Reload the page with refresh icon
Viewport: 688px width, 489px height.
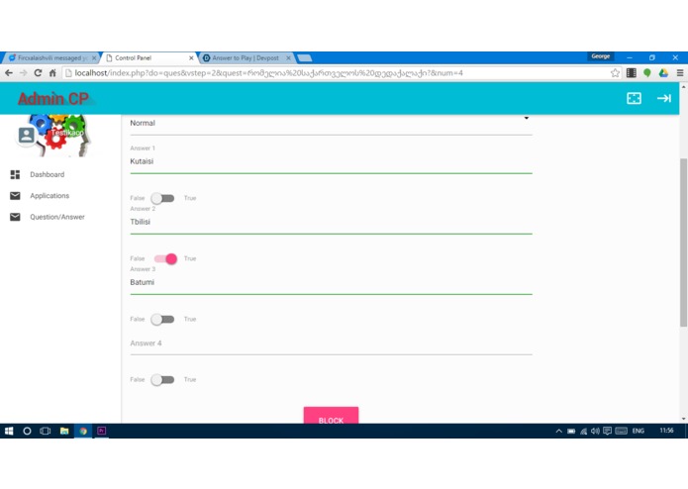[38, 73]
